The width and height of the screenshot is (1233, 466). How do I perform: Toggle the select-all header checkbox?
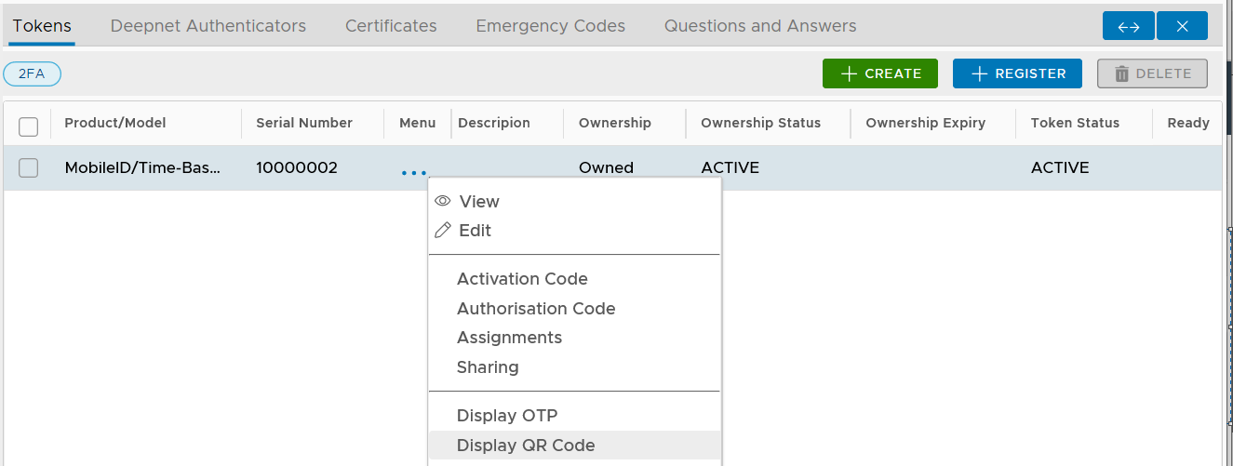tap(29, 126)
